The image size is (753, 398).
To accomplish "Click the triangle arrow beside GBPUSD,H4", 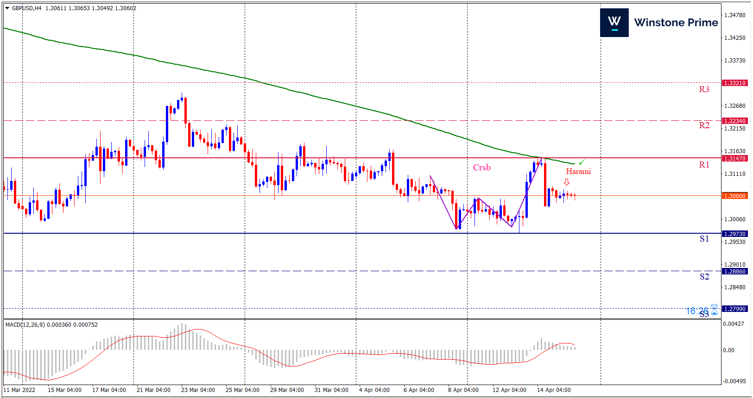I will (7, 8).
